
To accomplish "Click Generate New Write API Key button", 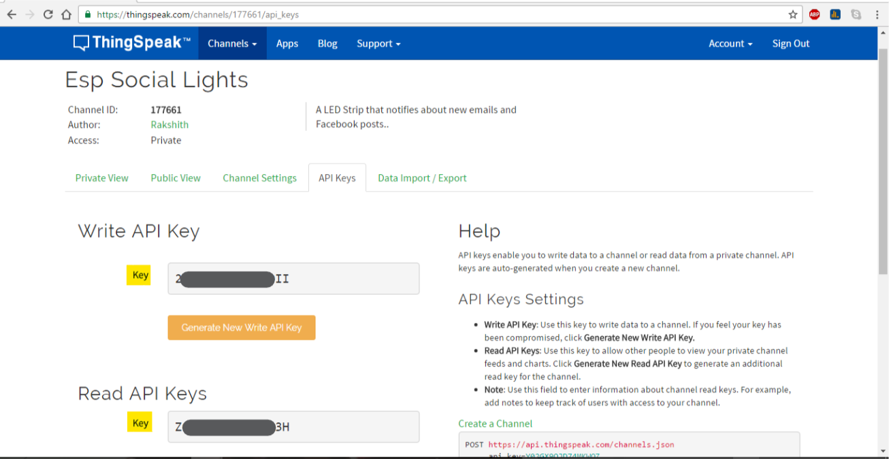I will (x=242, y=328).
